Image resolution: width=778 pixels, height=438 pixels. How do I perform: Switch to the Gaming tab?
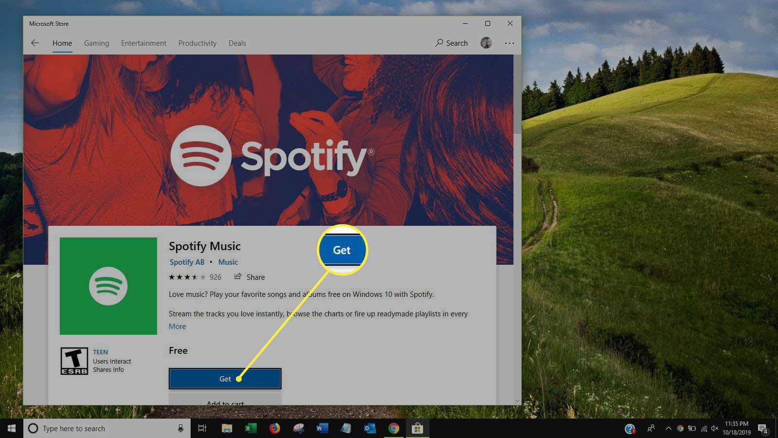pos(96,43)
